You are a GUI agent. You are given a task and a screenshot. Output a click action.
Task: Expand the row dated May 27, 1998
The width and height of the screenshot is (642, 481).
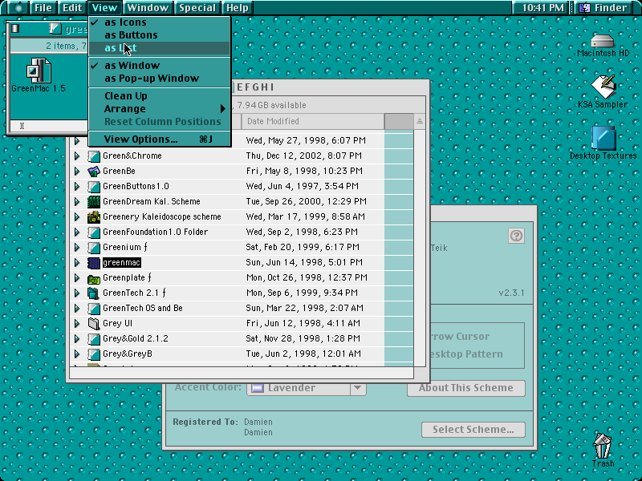(x=77, y=141)
